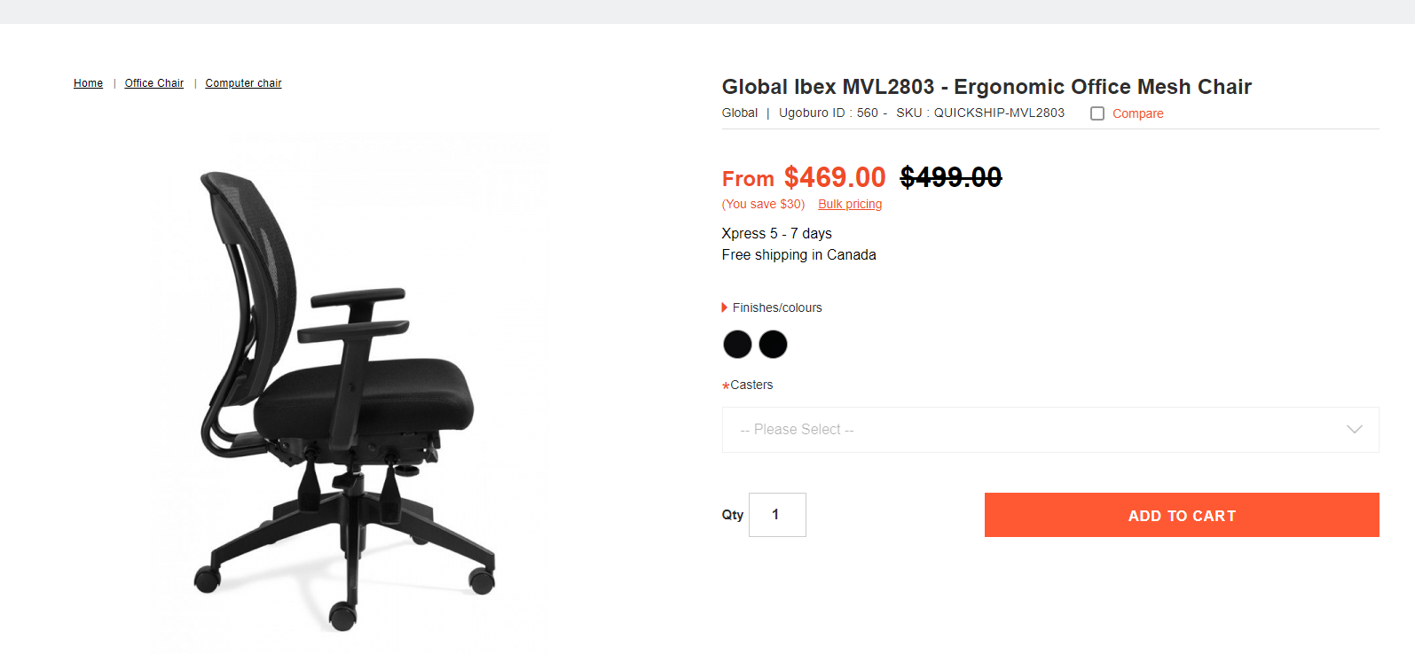Click the Global brand name link
1415x654 pixels.
740,113
